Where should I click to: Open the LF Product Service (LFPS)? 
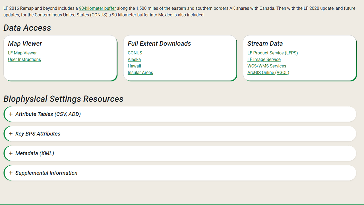[x=272, y=53]
